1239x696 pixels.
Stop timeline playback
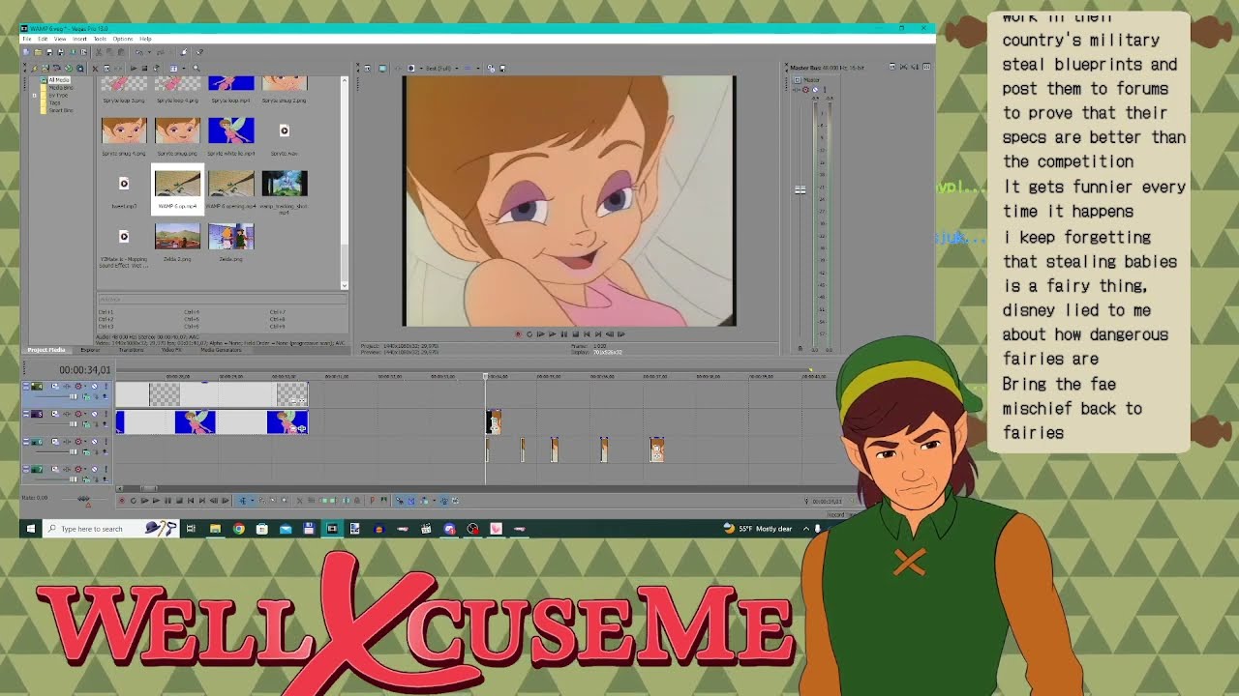(x=180, y=501)
